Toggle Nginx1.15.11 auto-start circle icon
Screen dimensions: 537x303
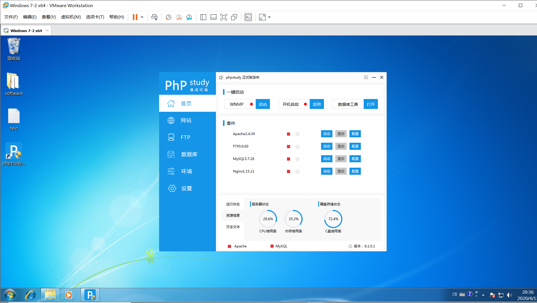click(297, 172)
